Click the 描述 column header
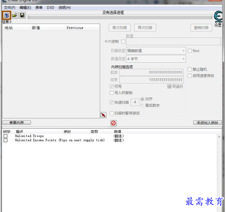The height and width of the screenshot is (212, 226). coord(19,132)
